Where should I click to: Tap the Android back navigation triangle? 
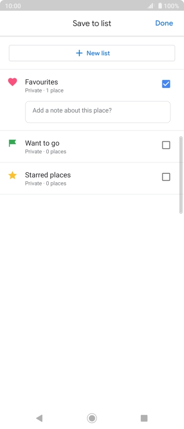click(x=39, y=418)
